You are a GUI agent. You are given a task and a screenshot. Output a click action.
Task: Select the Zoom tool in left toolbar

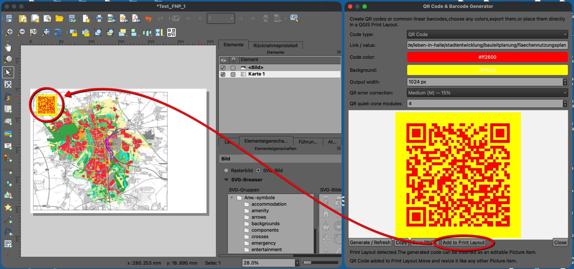coord(8,59)
